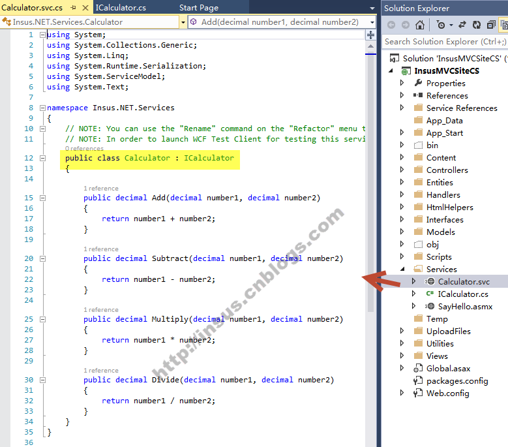Open the Add method member dropdown

[x=372, y=22]
